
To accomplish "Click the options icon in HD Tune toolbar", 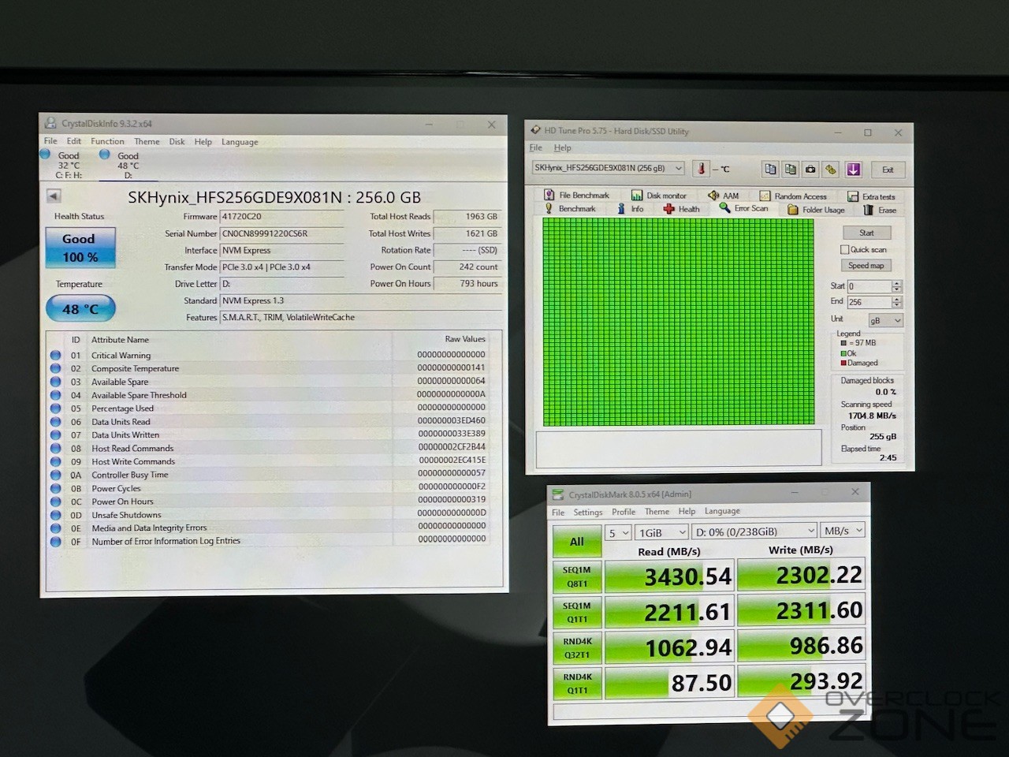I will pyautogui.click(x=831, y=169).
